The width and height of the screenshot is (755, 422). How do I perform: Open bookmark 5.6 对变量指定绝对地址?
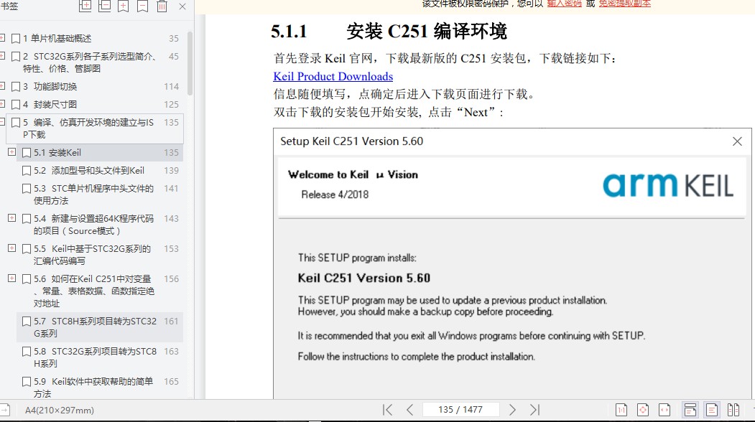pos(94,291)
